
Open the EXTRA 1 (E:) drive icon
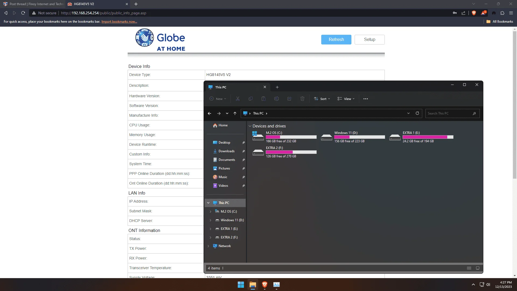(x=395, y=137)
